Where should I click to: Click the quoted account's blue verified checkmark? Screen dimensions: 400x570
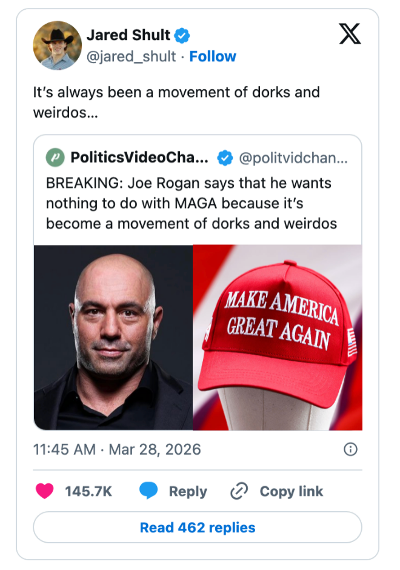[x=225, y=158]
